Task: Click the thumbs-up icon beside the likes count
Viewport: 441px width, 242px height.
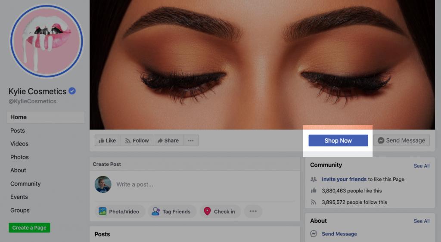Action: pyautogui.click(x=314, y=191)
